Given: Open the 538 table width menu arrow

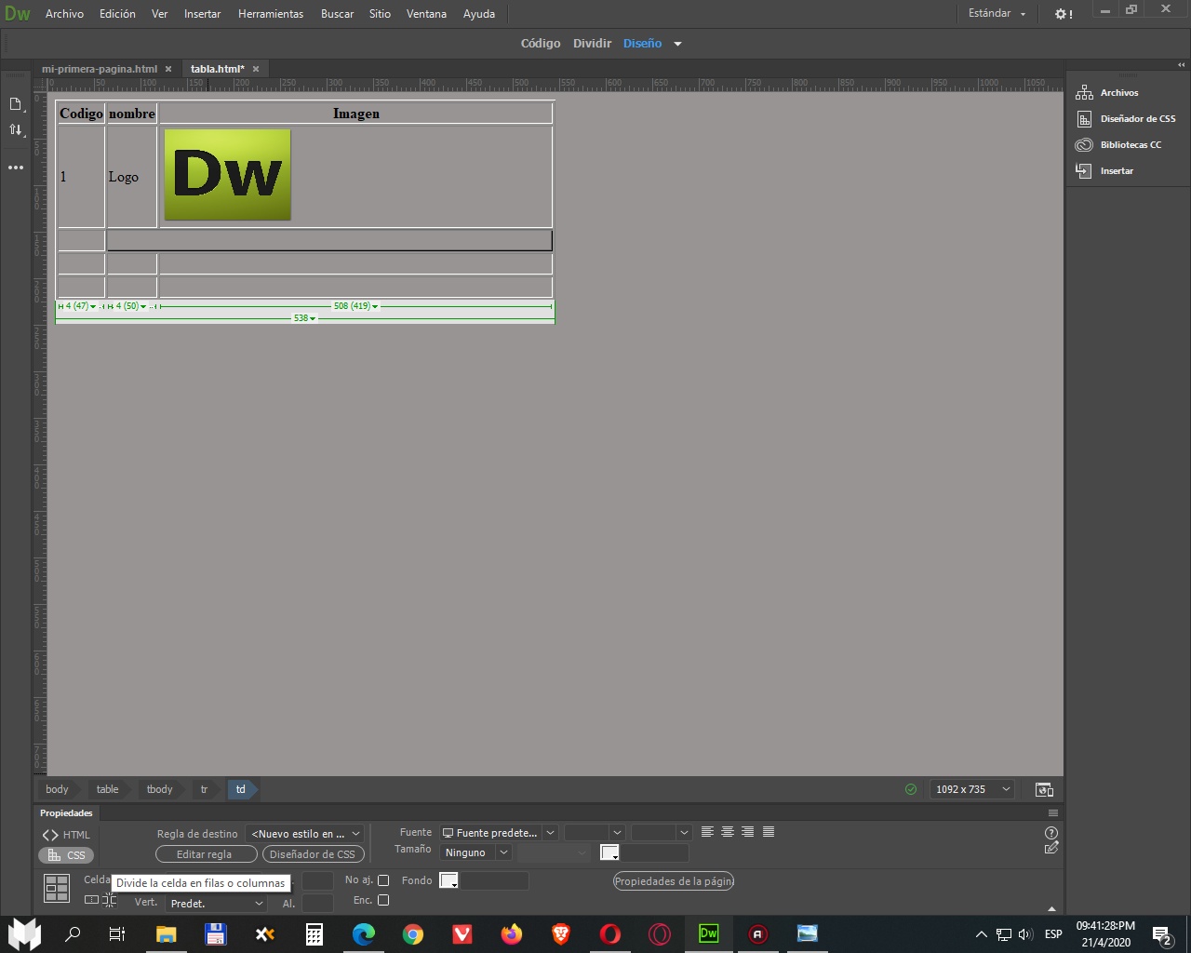Looking at the screenshot, I should tap(313, 318).
